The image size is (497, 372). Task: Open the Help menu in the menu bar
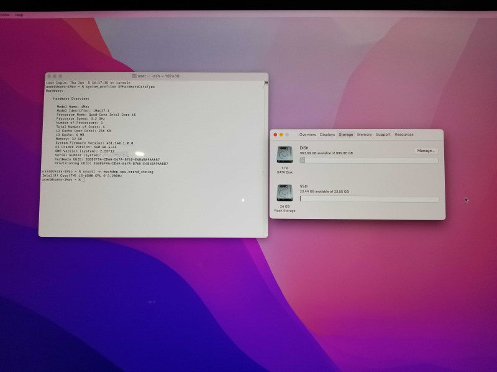click(19, 15)
